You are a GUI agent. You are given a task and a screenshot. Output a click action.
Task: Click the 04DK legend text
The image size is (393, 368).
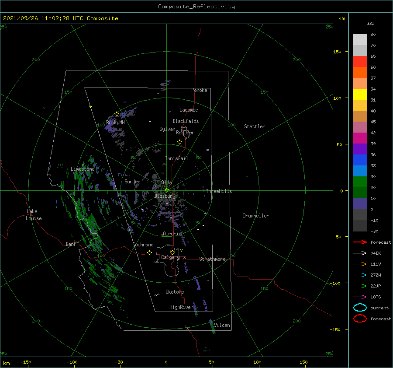coord(376,253)
